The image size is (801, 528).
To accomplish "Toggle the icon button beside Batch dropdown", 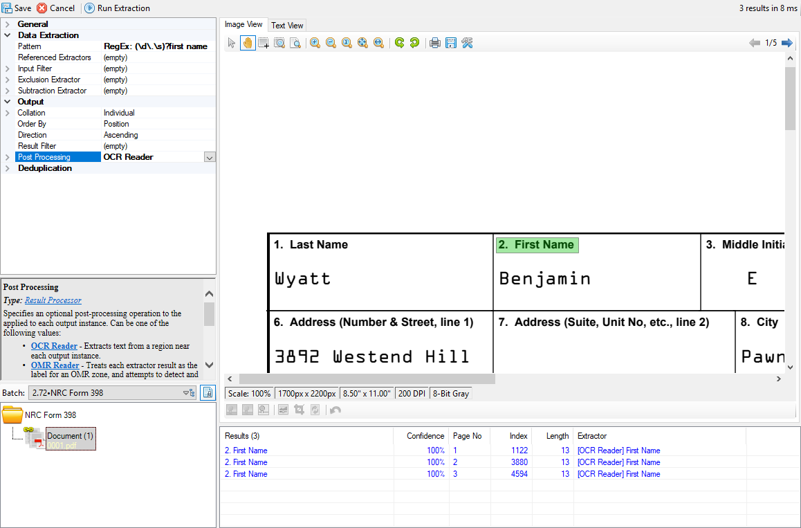I will coord(208,393).
